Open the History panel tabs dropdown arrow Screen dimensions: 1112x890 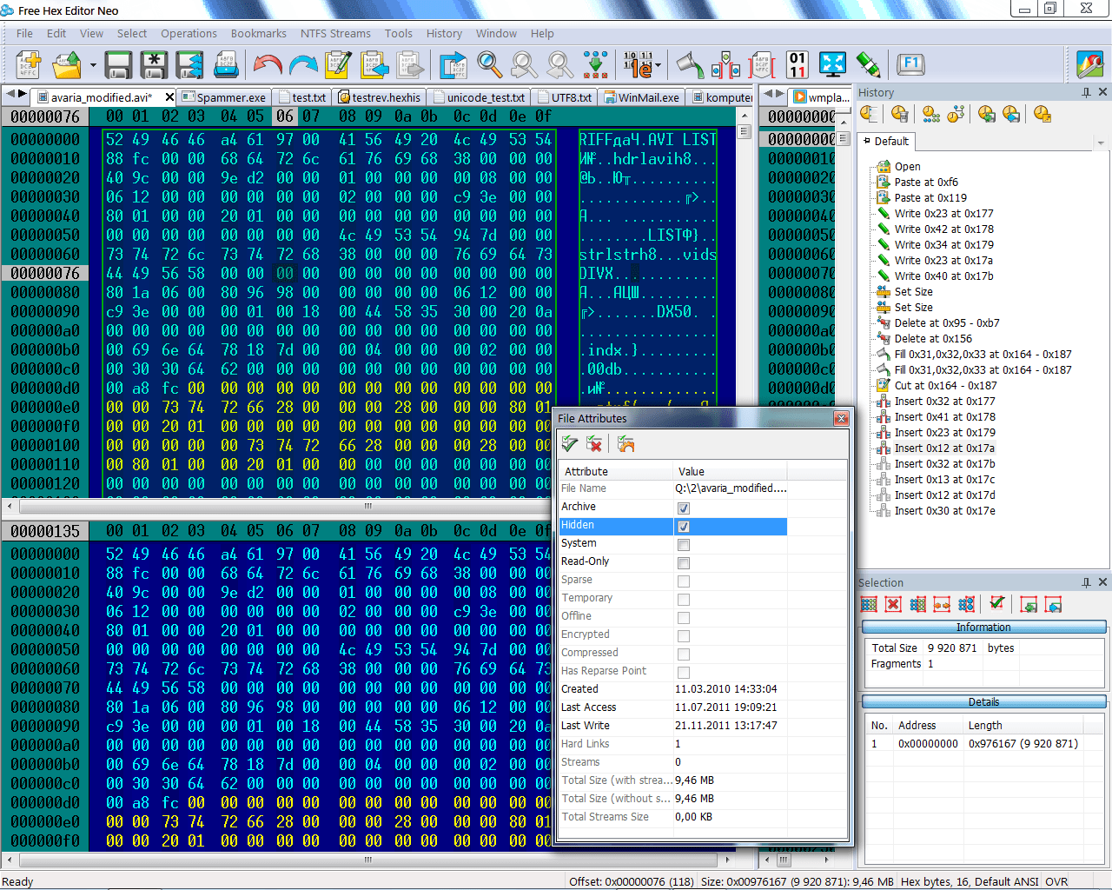(1101, 143)
